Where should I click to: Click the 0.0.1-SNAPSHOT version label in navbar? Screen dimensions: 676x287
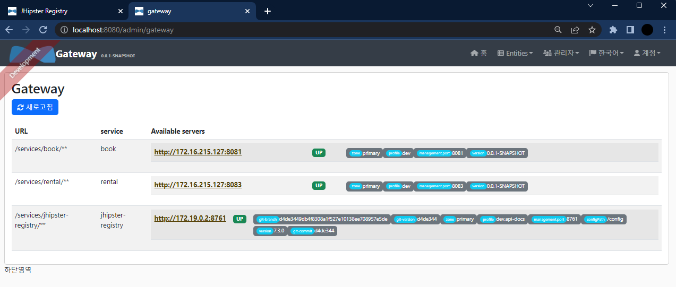click(x=118, y=56)
